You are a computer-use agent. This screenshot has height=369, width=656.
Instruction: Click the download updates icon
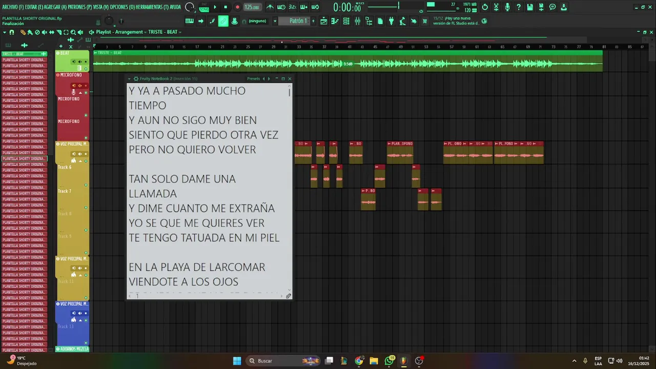point(564,7)
